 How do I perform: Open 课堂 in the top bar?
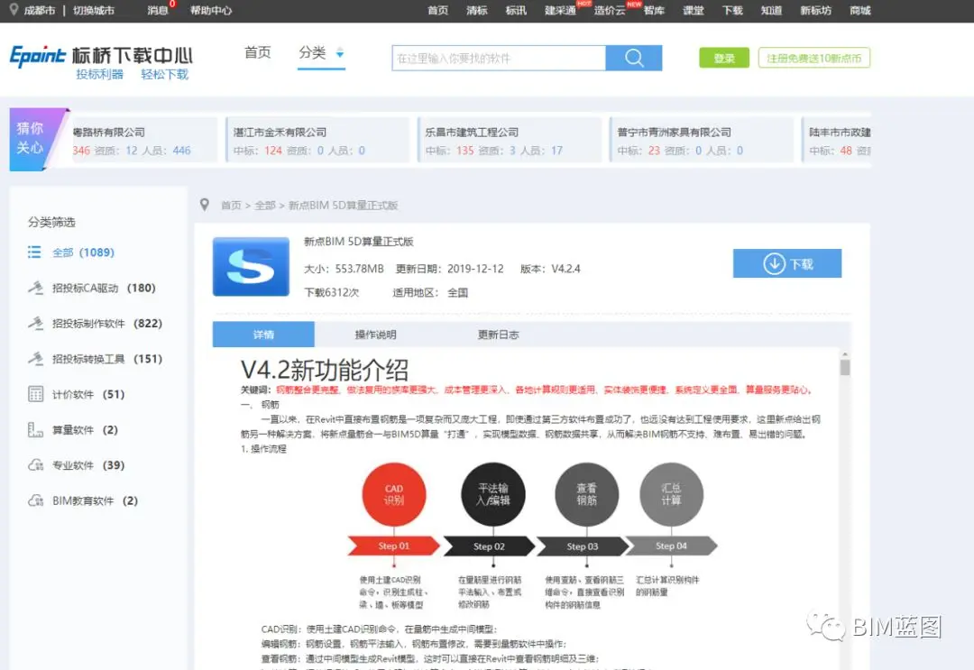coord(694,11)
